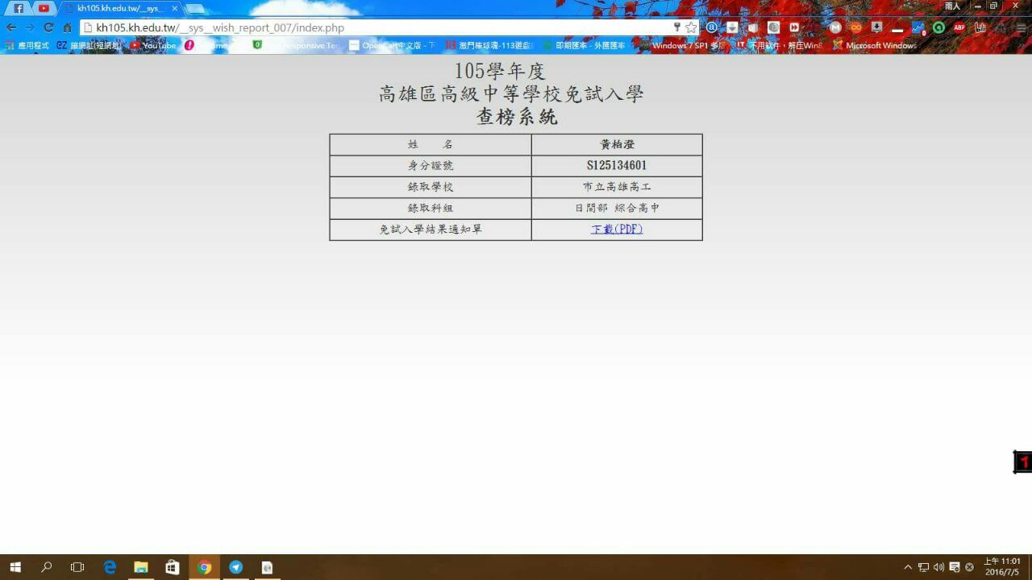Toggle the taskbar volume icon

click(938, 567)
